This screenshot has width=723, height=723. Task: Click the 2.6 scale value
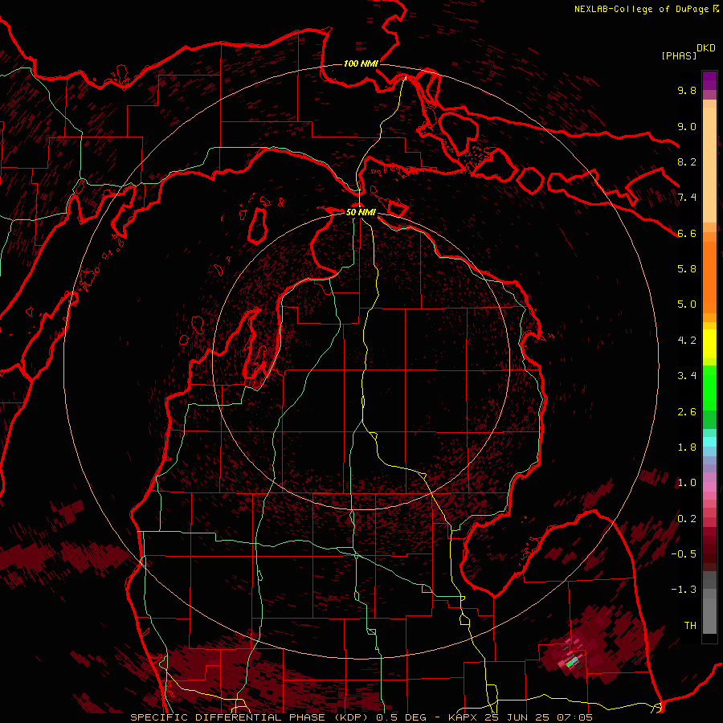pos(687,412)
